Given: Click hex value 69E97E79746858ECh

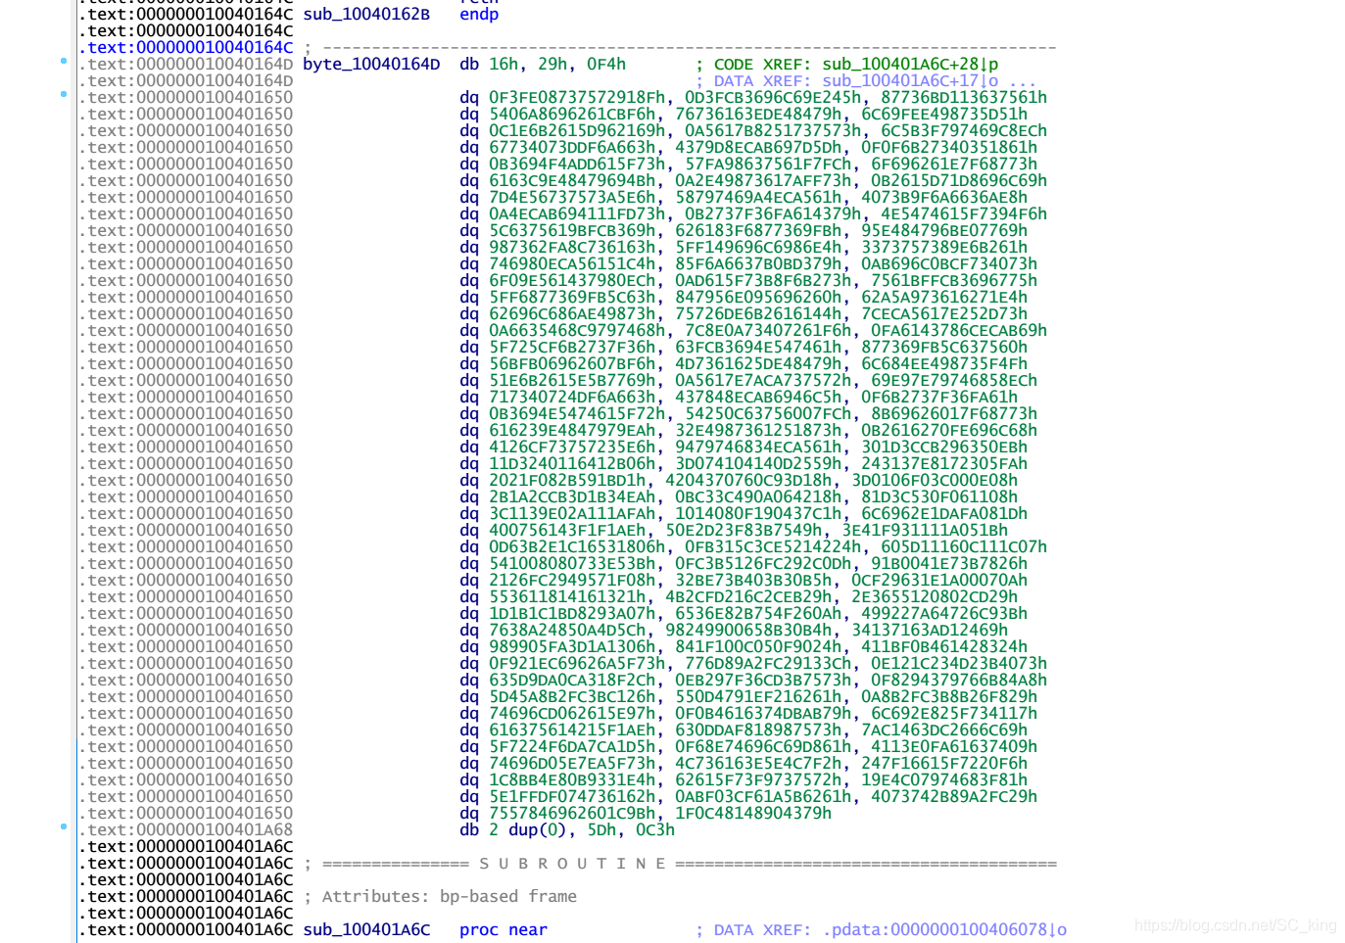Looking at the screenshot, I should pyautogui.click(x=954, y=380).
